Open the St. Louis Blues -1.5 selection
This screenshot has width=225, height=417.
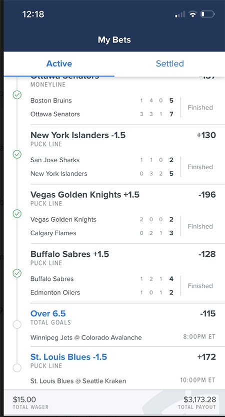(69, 357)
